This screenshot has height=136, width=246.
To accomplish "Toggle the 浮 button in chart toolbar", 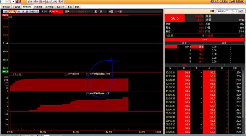I will pos(23,12).
